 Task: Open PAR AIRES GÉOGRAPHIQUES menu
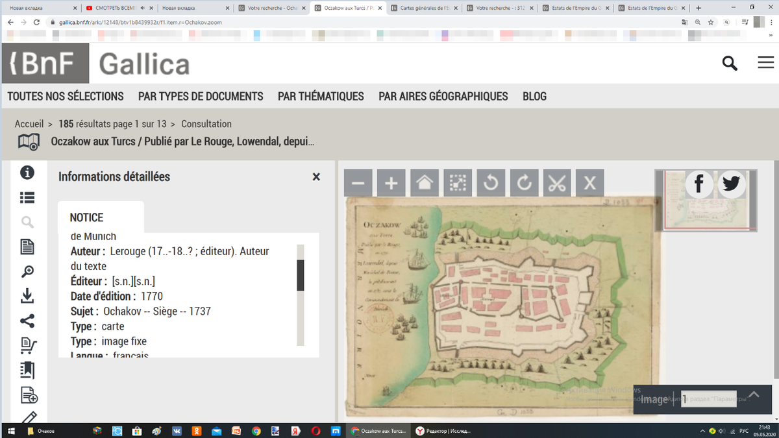[443, 96]
